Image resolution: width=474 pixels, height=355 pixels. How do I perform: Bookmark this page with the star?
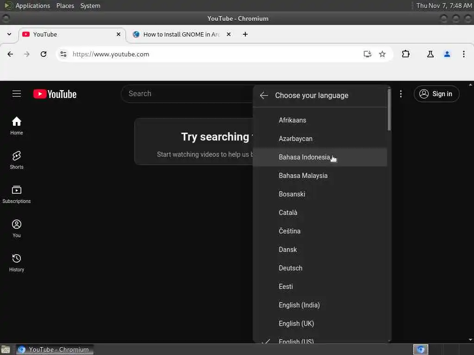point(382,54)
